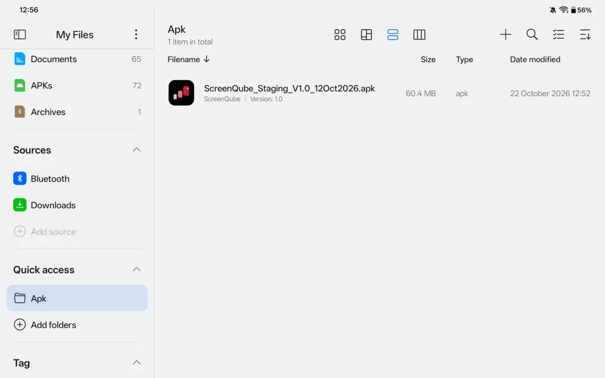The image size is (605, 378).
Task: Open Bluetooth source
Action: [77, 178]
